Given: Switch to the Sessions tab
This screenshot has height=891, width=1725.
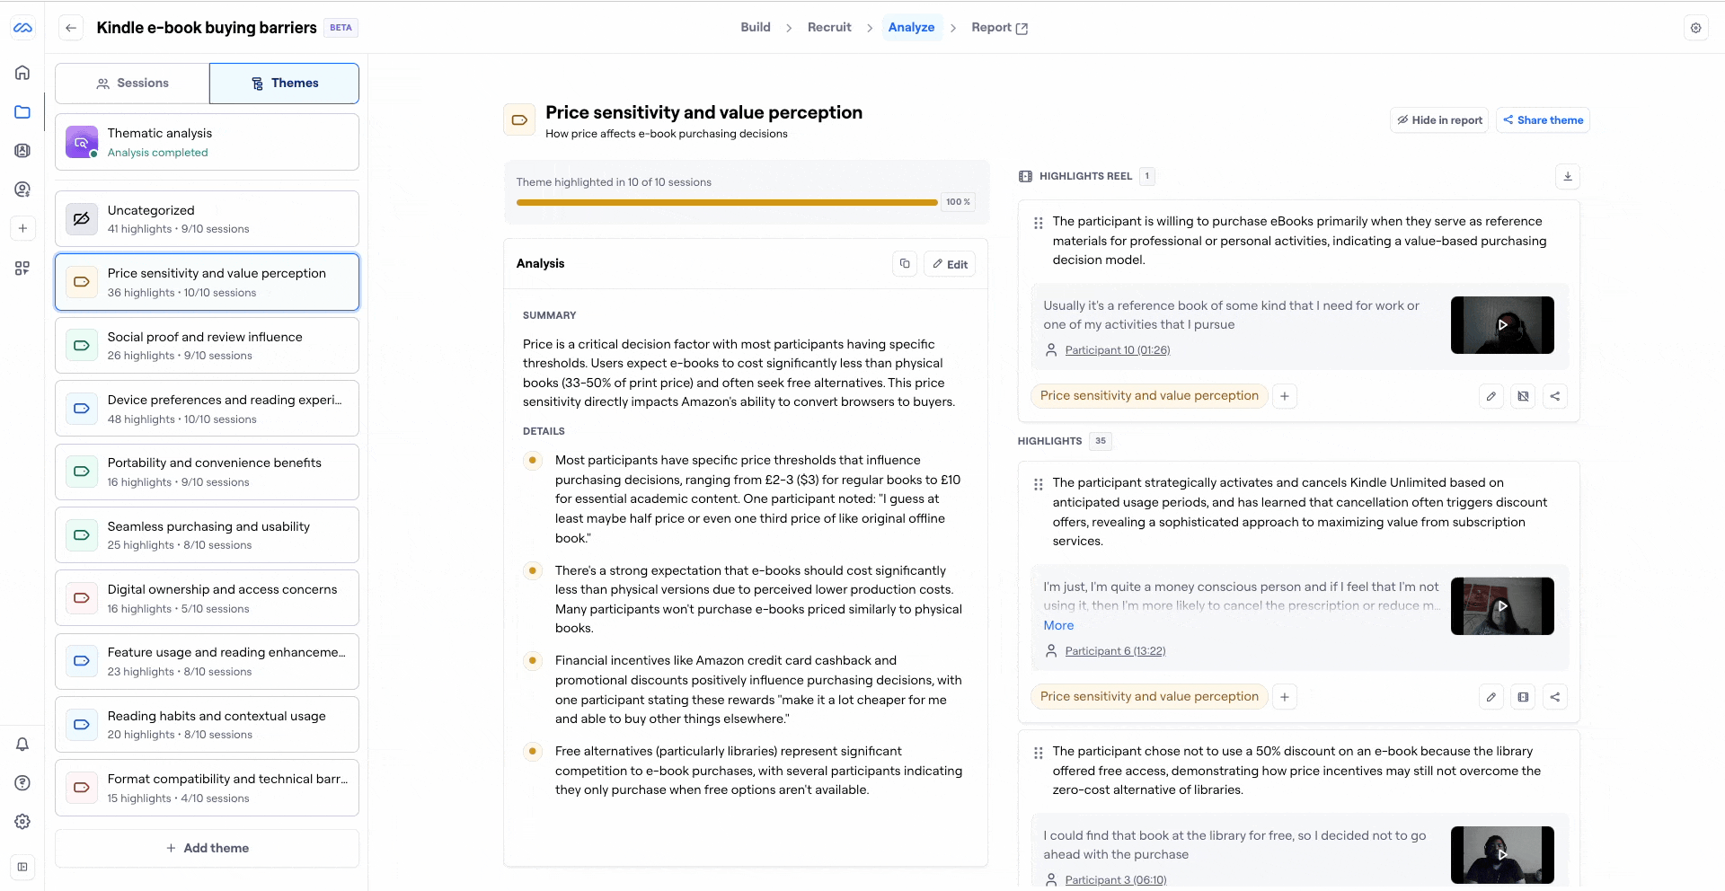Looking at the screenshot, I should (x=132, y=83).
